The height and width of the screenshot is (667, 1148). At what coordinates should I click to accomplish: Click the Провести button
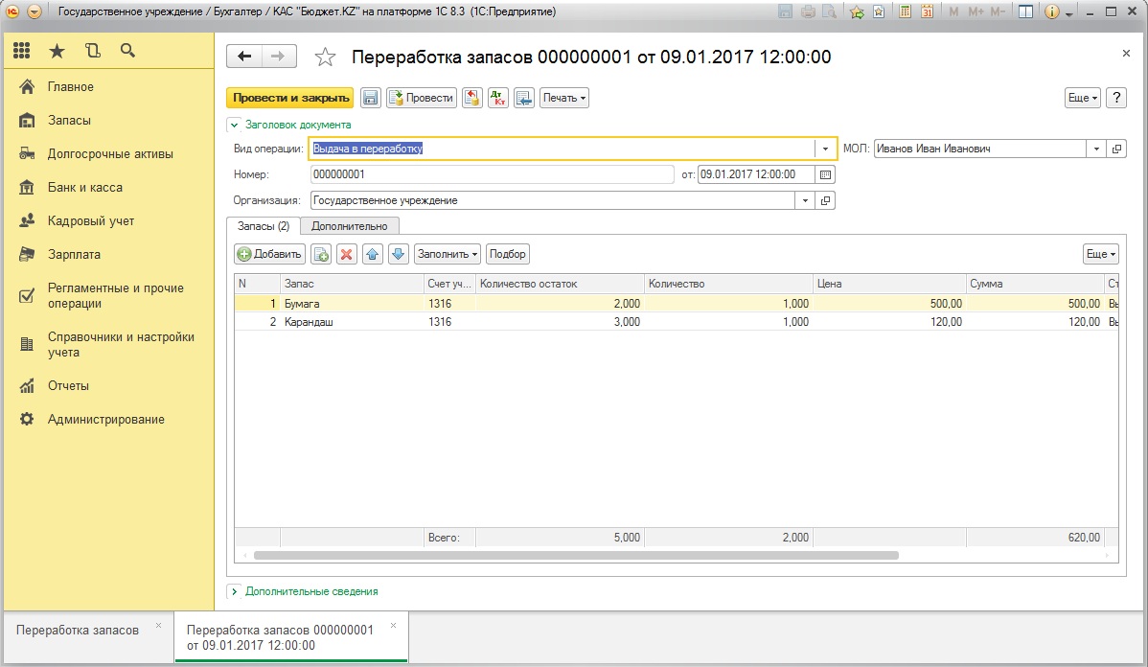click(x=422, y=98)
